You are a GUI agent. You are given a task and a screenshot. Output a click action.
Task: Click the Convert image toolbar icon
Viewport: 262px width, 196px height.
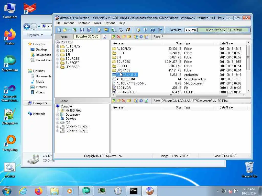click(113, 30)
